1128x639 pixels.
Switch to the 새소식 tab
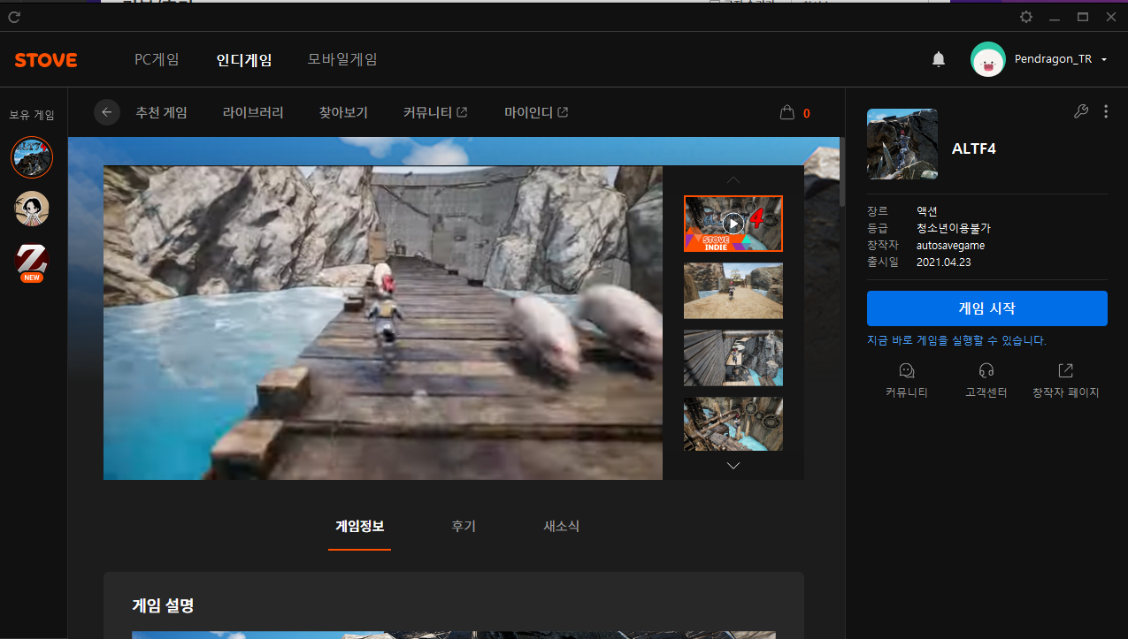point(561,526)
